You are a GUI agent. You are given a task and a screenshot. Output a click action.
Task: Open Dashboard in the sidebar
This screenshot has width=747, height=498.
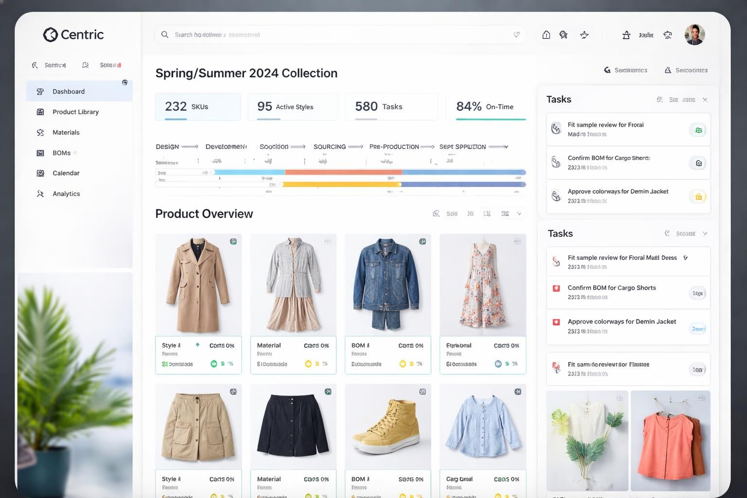(79, 91)
